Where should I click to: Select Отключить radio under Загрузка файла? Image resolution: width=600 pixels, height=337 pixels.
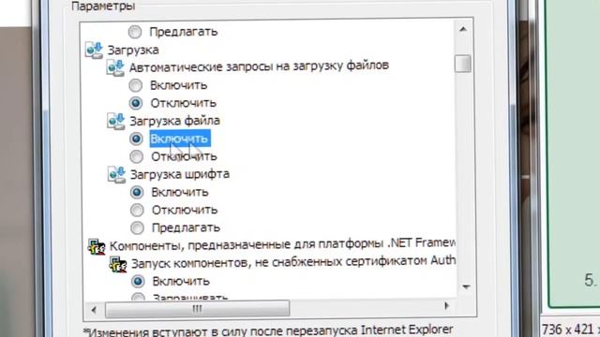pos(136,156)
